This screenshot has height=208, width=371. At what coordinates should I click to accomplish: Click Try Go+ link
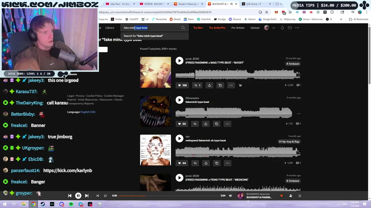pyautogui.click(x=198, y=28)
